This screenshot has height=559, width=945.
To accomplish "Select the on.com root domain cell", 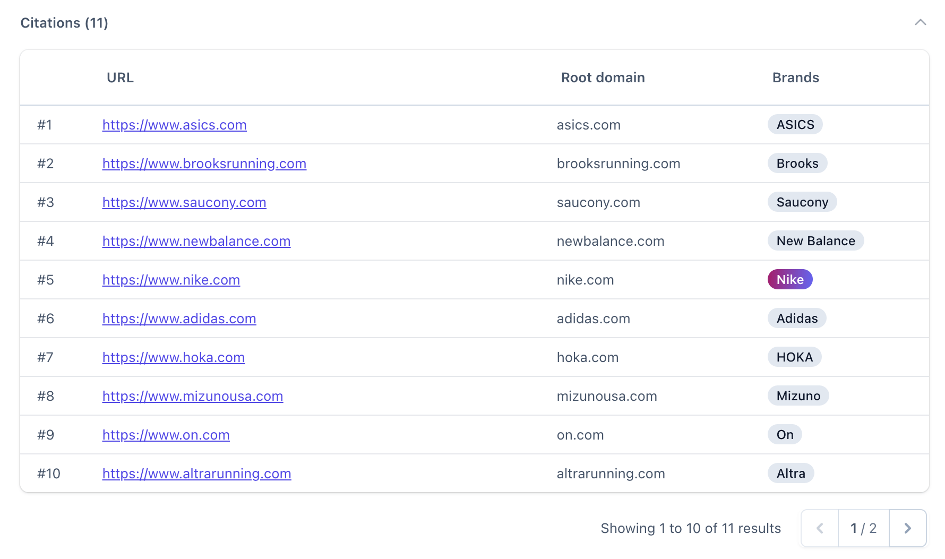I will tap(580, 435).
